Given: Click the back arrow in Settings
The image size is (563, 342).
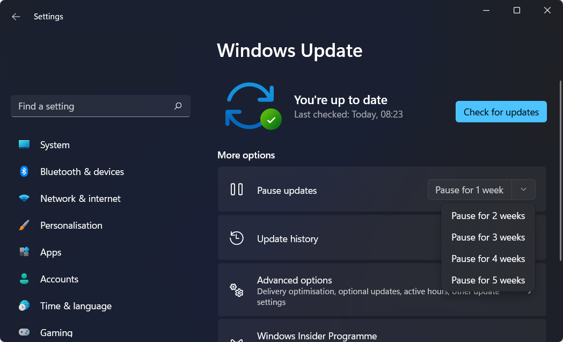Looking at the screenshot, I should [16, 16].
